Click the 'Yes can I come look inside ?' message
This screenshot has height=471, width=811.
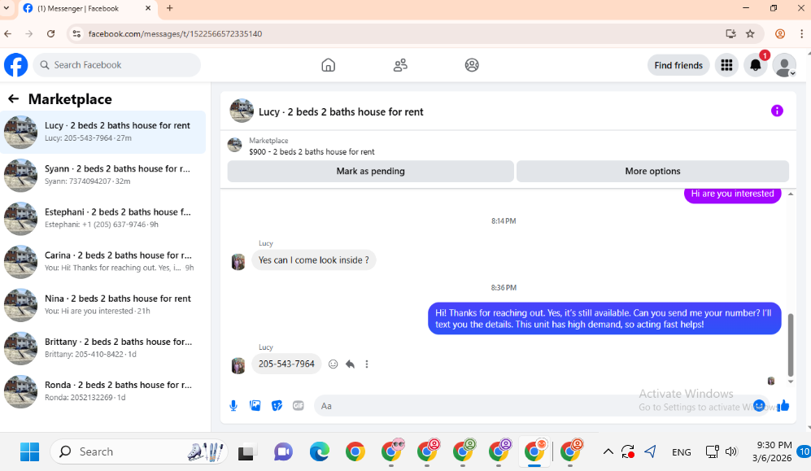point(313,260)
